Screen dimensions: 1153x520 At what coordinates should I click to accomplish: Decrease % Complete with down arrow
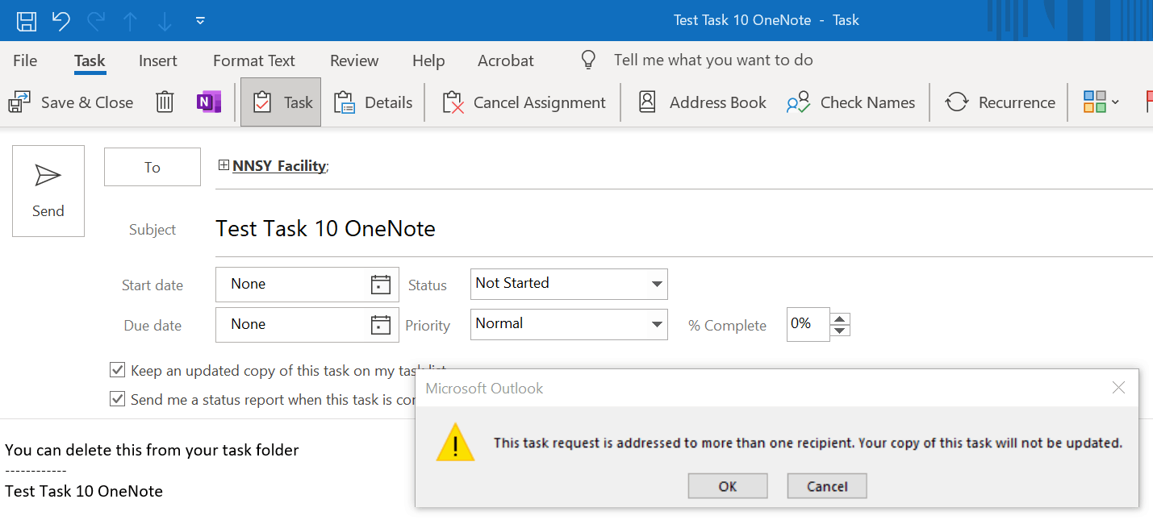(x=841, y=330)
